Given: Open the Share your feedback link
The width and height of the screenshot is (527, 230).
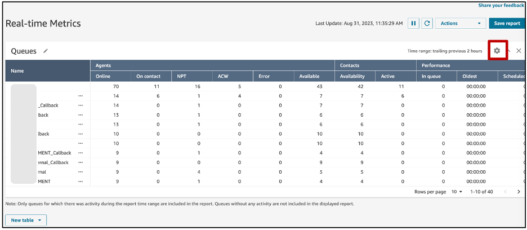Looking at the screenshot, I should pyautogui.click(x=501, y=5).
